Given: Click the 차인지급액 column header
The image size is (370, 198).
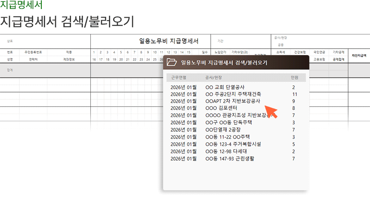Looking at the screenshot, I should click(359, 56).
